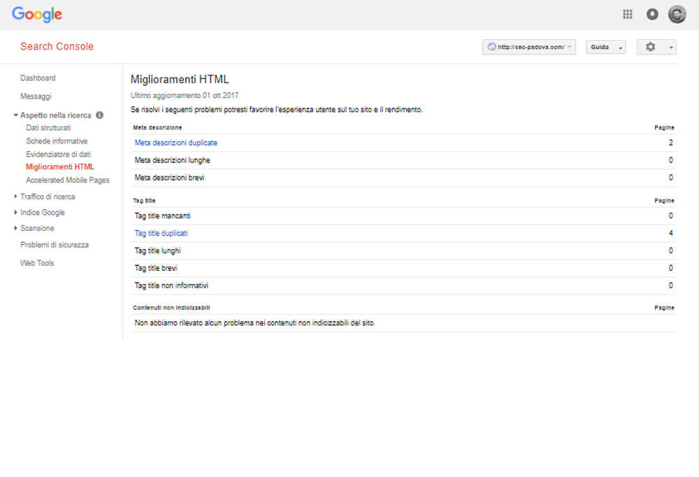Image resolution: width=699 pixels, height=477 pixels.
Task: Go to the Dashboard
Action: [38, 78]
